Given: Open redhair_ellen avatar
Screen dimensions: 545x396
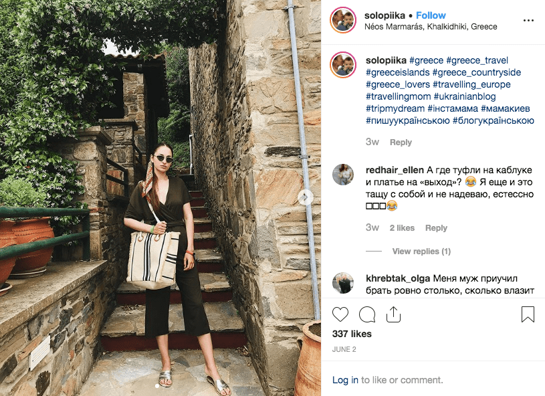Looking at the screenshot, I should (x=343, y=174).
